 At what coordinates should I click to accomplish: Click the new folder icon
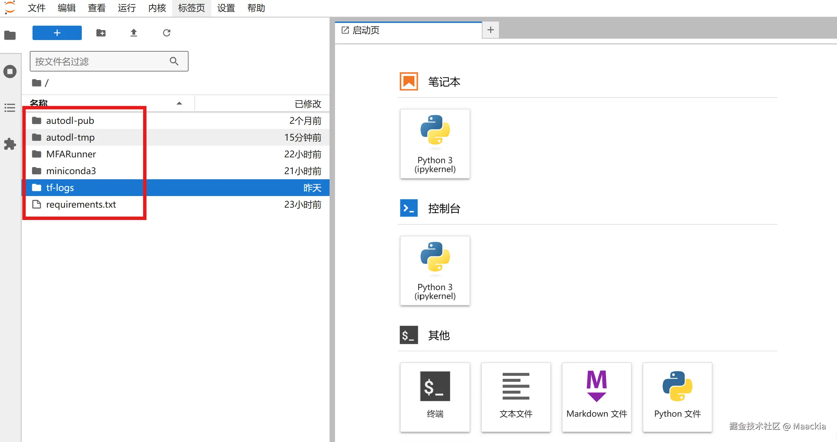(x=101, y=33)
